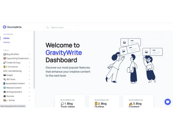
Task: Expand the E-mail Marketing chevron
Action: pos(29,71)
